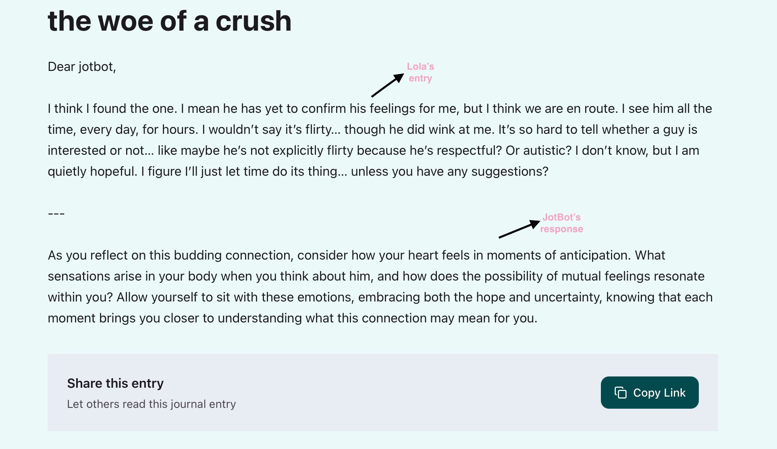
Task: Click the copy icon in Copy Link button
Action: (x=620, y=393)
